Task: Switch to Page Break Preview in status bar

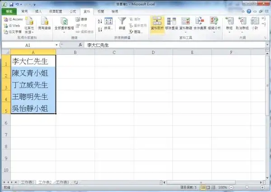Action: [214, 187]
